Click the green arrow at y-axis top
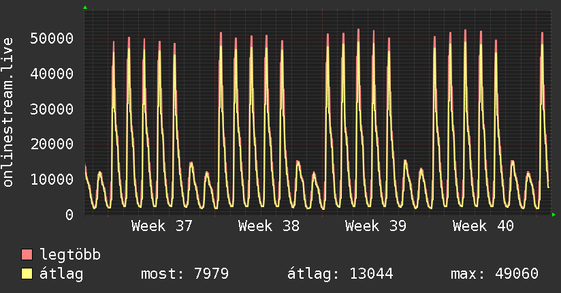561x293 pixels. pyautogui.click(x=85, y=7)
